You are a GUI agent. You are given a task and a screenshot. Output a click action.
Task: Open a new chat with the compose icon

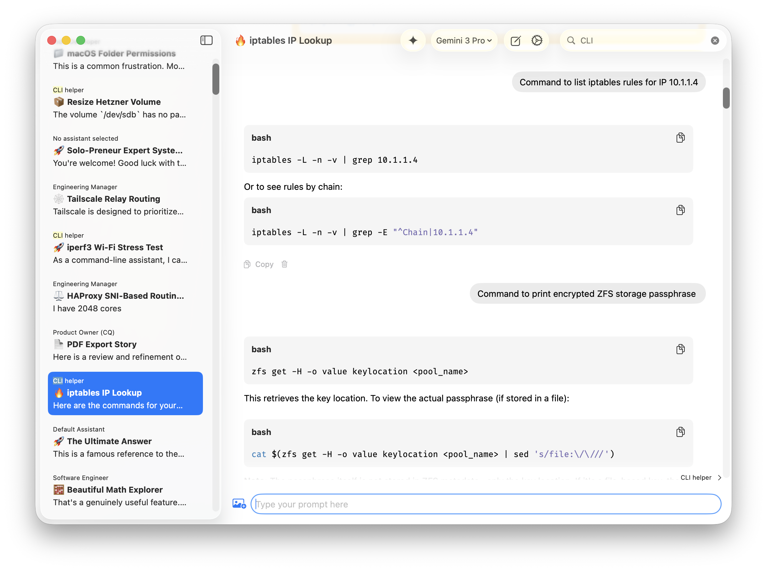515,40
